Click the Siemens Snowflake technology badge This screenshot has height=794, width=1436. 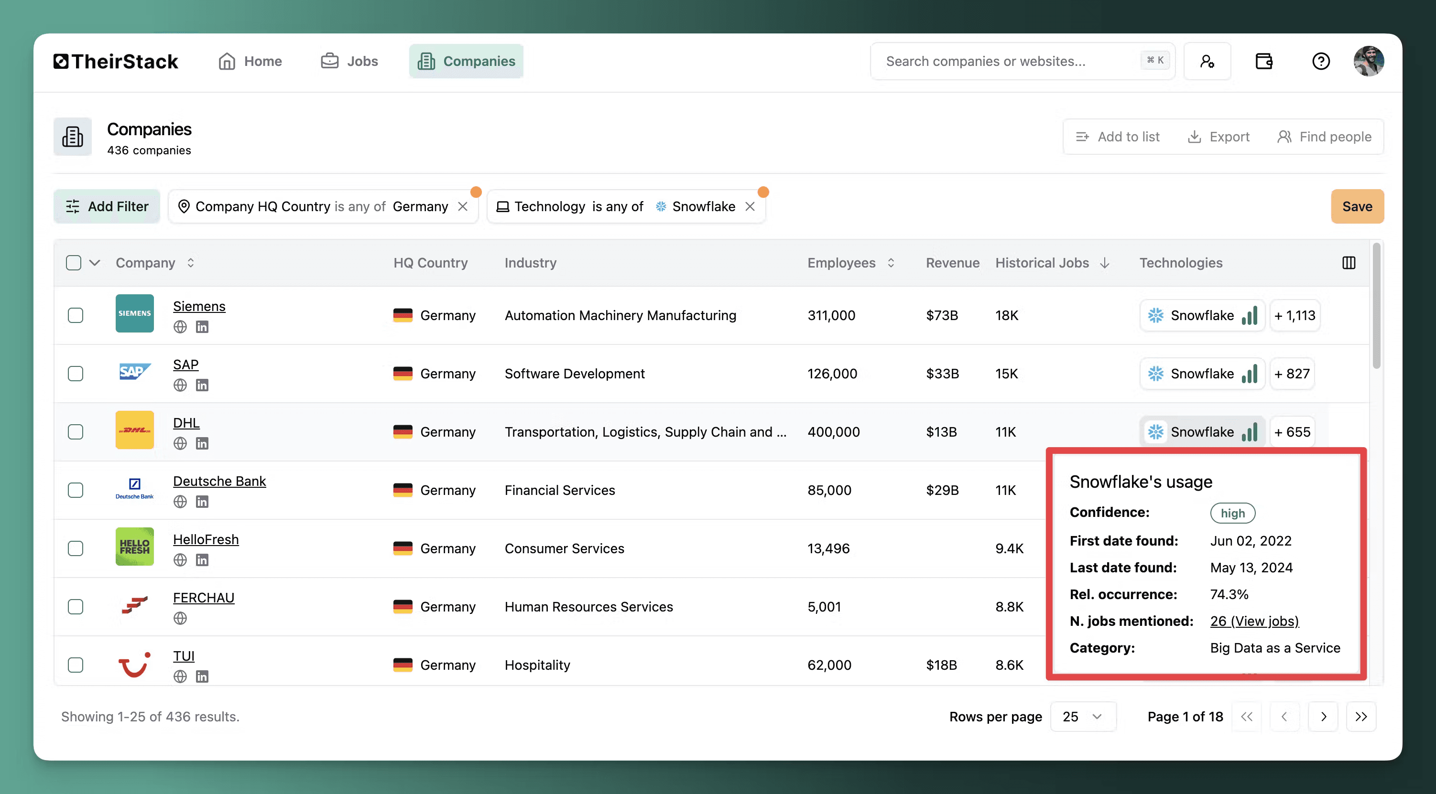click(1202, 316)
